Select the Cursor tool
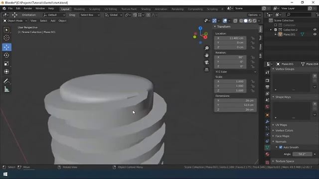This screenshot has width=319, height=179. click(6, 38)
